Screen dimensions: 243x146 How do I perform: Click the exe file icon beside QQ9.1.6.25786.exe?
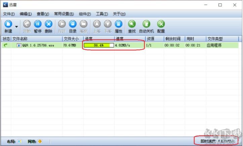click(x=19, y=45)
